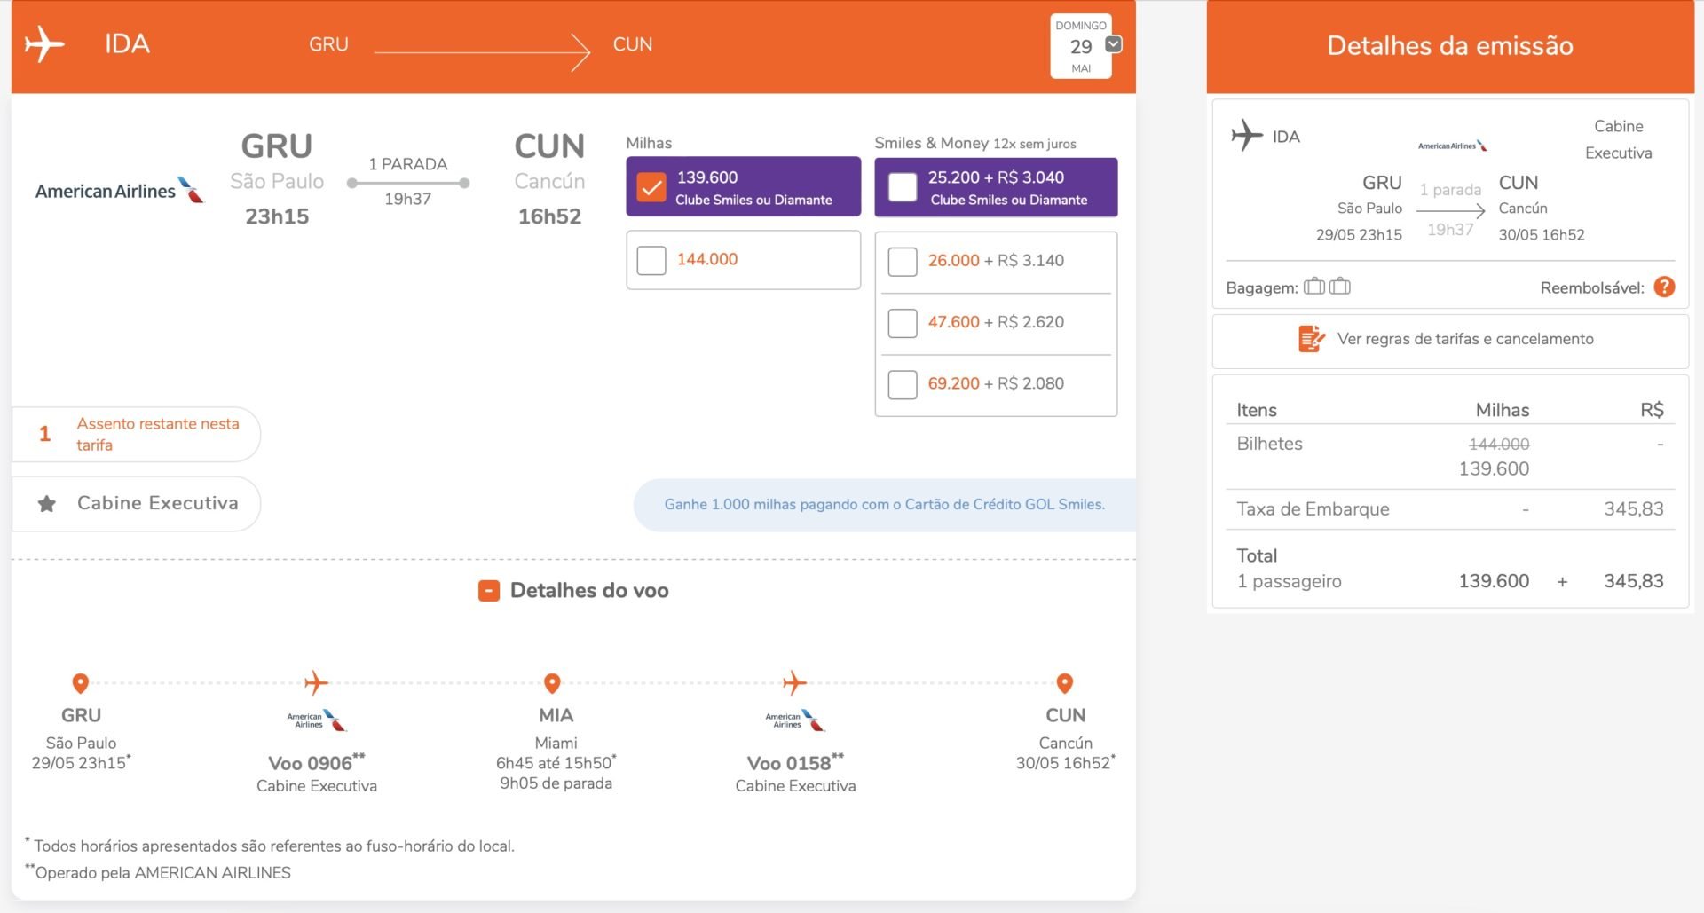This screenshot has width=1704, height=913.
Task: Click the 1 PARADA stop indicator
Action: click(x=408, y=164)
